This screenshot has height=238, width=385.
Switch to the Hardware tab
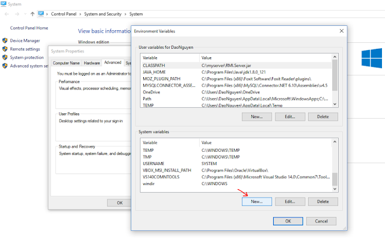coord(92,63)
